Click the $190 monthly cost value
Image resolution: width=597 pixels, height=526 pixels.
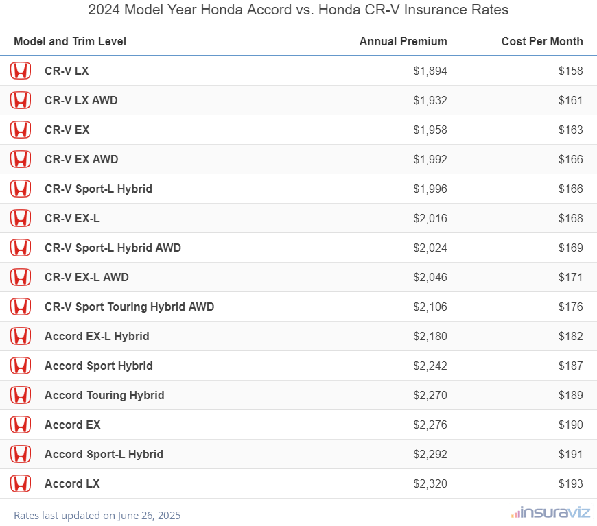click(x=571, y=425)
